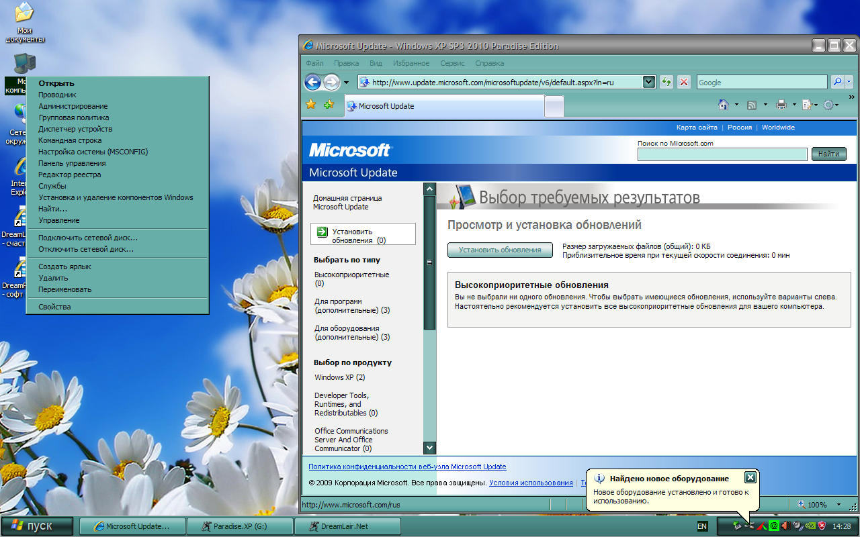This screenshot has height=537, width=860.
Task: Click the Microsoft.com search input field
Action: [x=722, y=154]
